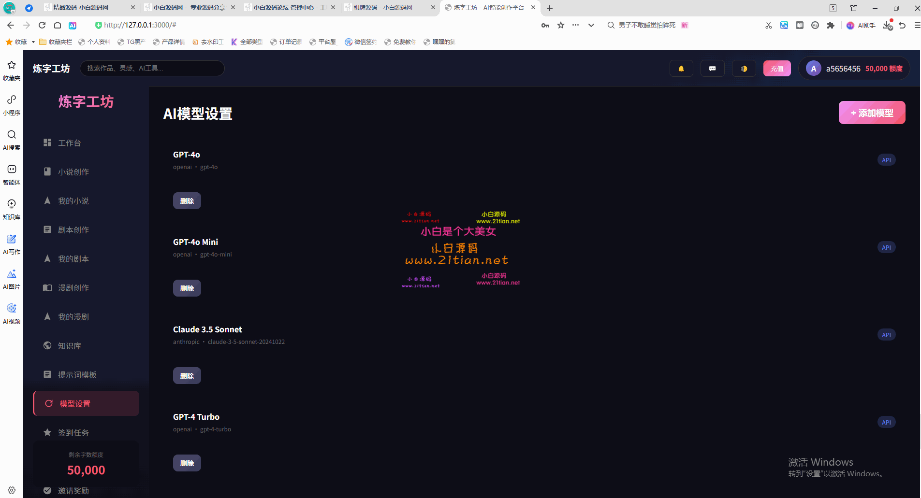This screenshot has width=921, height=498.
Task: Open a new browser tab
Action: (550, 8)
